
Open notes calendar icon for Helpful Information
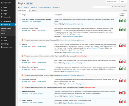124,93
